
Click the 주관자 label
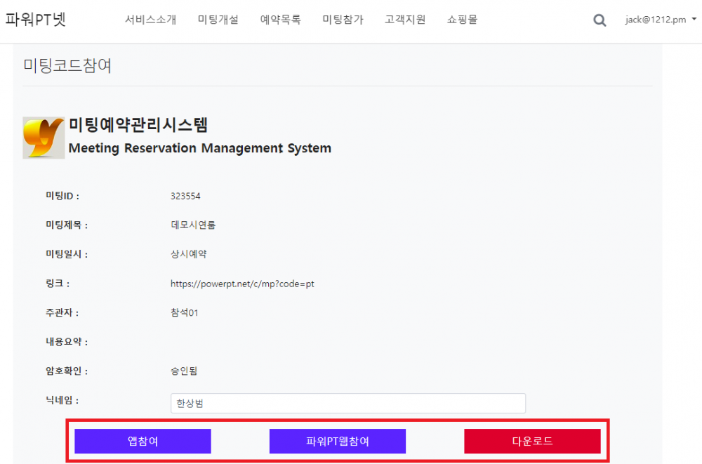click(62, 312)
